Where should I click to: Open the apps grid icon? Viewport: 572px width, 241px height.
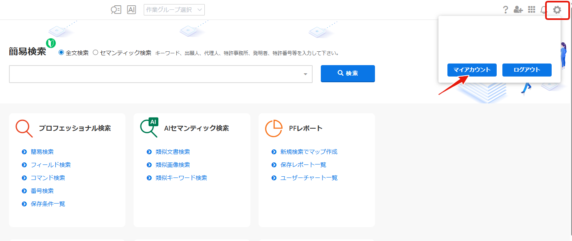(x=531, y=10)
